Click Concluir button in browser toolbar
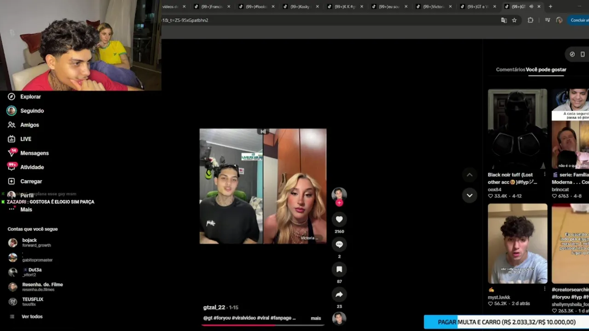Screen dimensions: 589x331 pyautogui.click(x=579, y=20)
